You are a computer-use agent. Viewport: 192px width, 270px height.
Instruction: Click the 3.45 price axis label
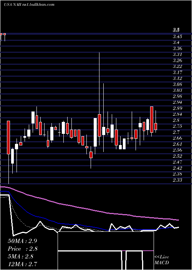pos(177,37)
